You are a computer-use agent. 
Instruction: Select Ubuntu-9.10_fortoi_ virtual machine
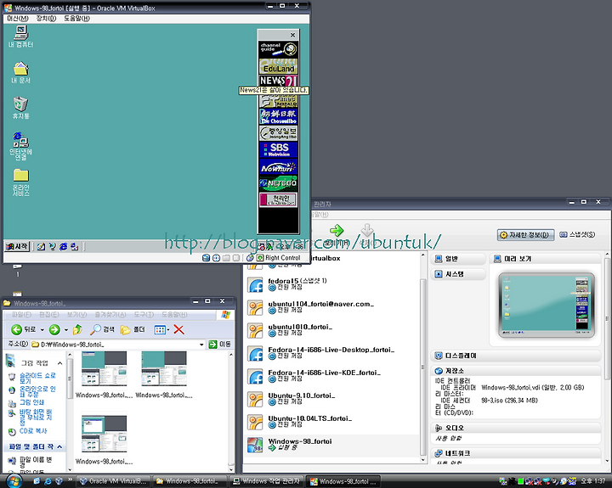click(x=331, y=400)
